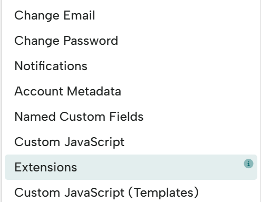Click the Extensions row background
This screenshot has width=261, height=202.
pyautogui.click(x=131, y=167)
